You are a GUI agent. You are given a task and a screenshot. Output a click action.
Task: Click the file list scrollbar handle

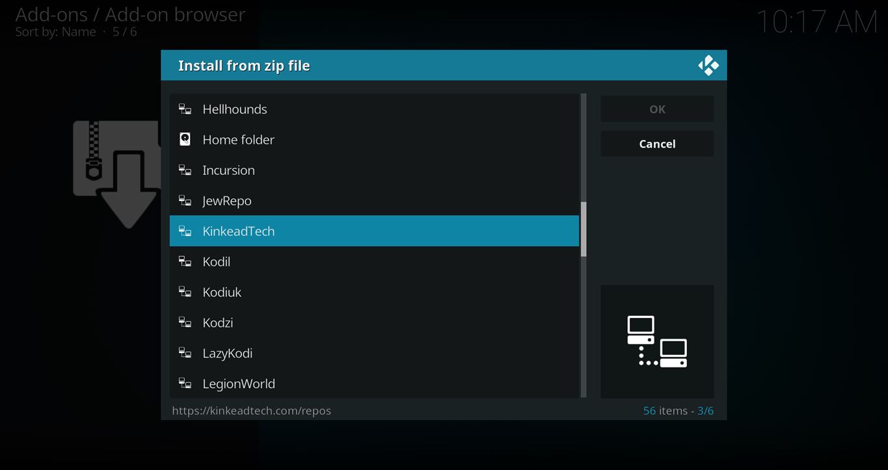(584, 229)
